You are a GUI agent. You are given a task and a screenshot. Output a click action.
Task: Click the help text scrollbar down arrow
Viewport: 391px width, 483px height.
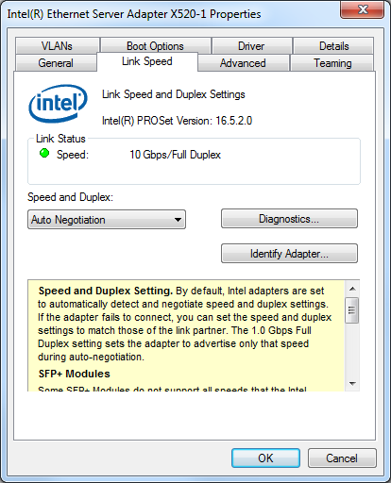(352, 383)
